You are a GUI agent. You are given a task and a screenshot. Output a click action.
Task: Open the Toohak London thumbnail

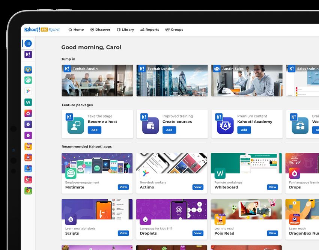click(x=172, y=81)
